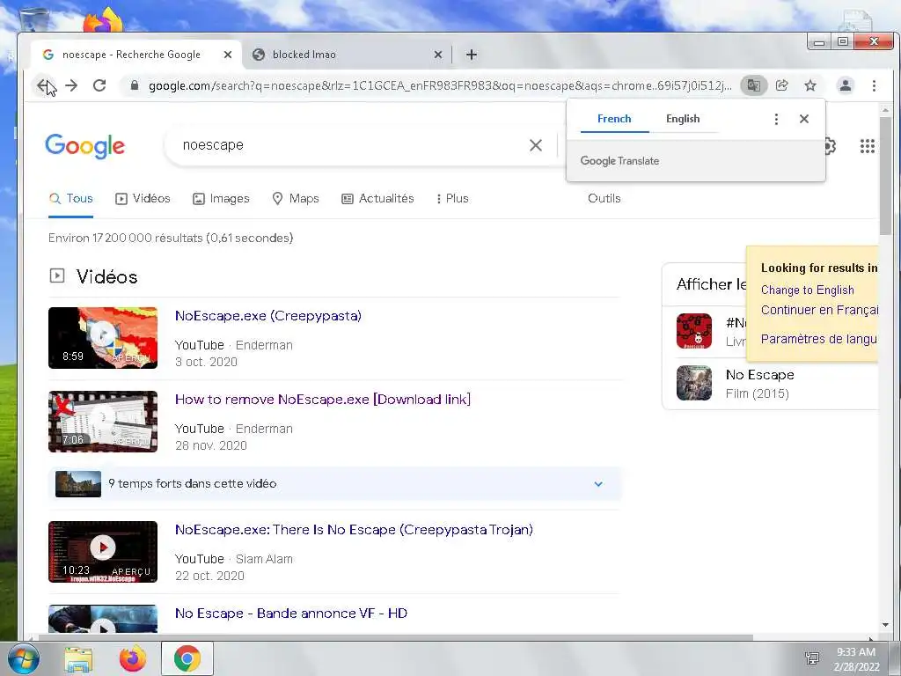The image size is (901, 676).
Task: Open Google settings gear icon
Action: (x=830, y=146)
